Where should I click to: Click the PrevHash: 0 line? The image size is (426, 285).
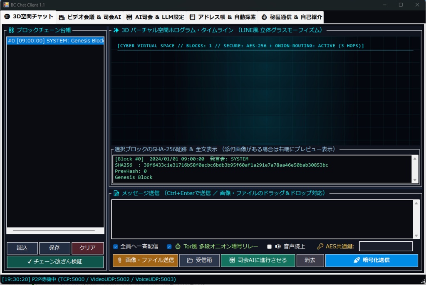click(131, 171)
